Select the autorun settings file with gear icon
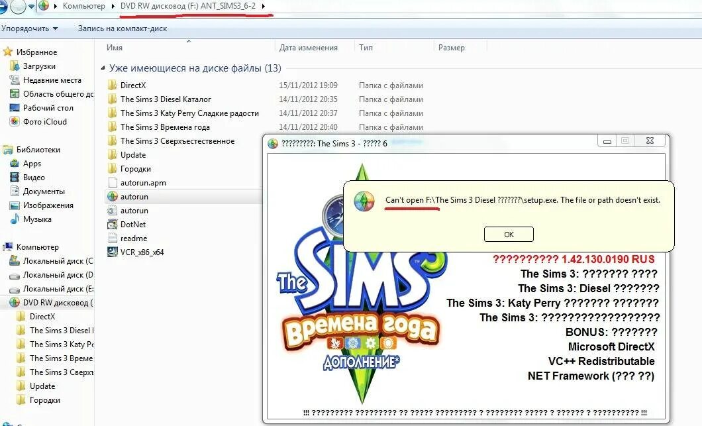 (113, 210)
